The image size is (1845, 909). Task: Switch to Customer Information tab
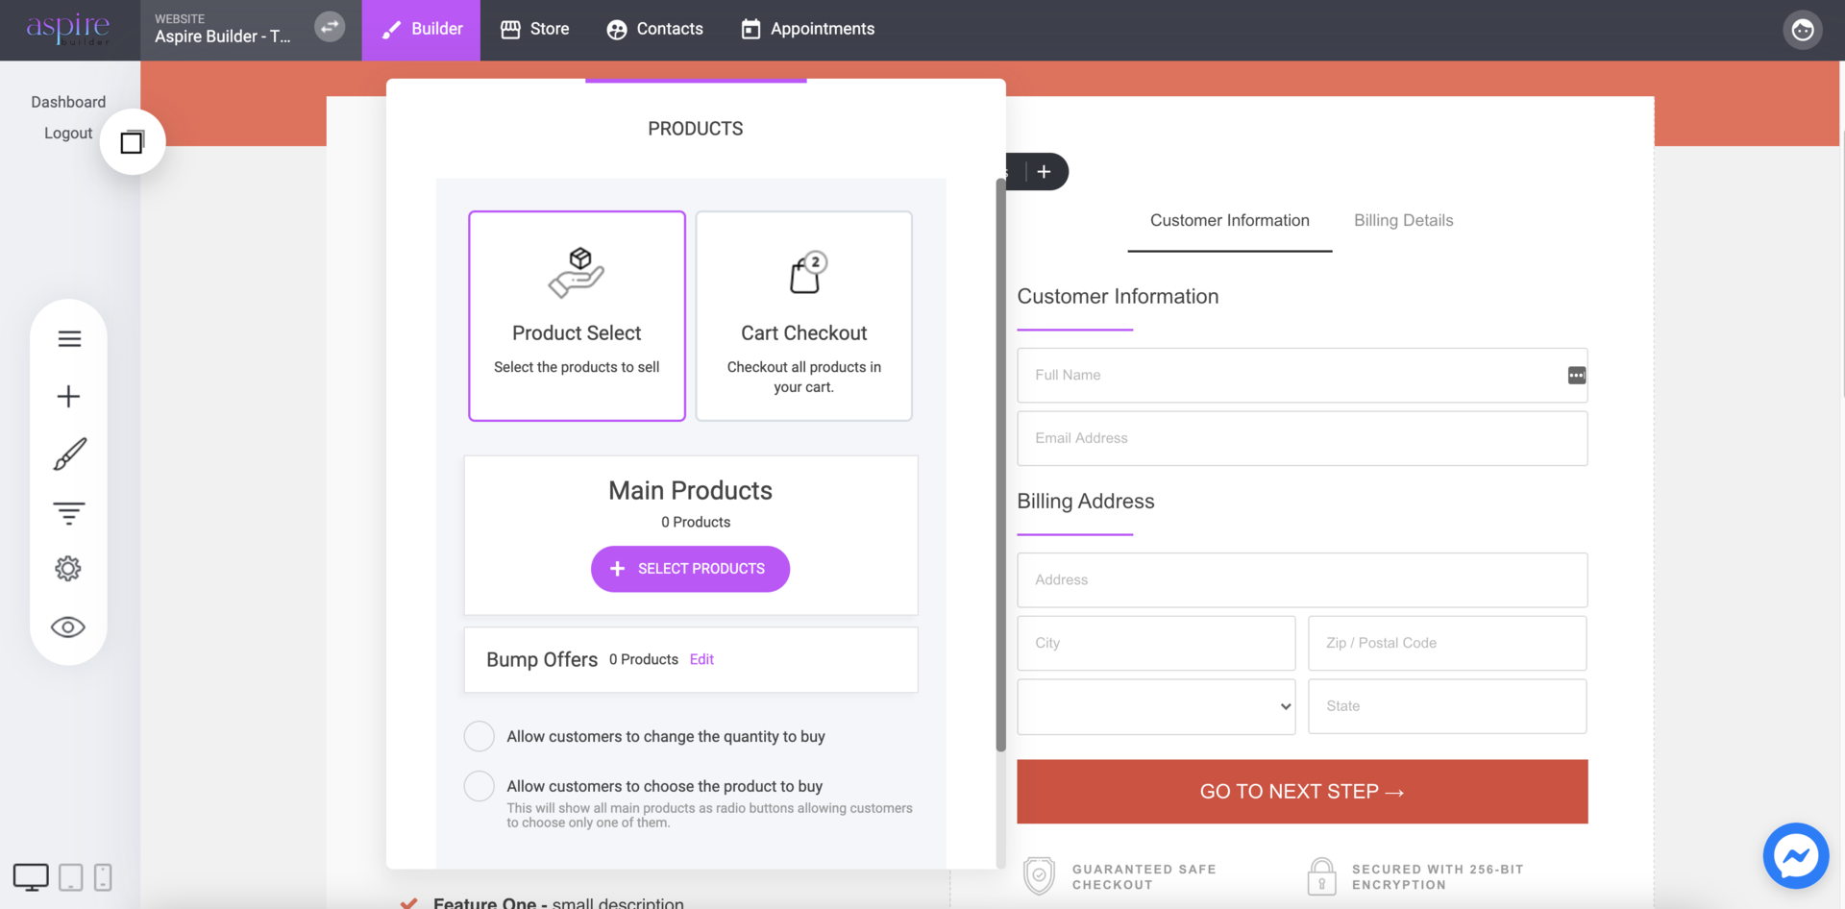(x=1230, y=221)
